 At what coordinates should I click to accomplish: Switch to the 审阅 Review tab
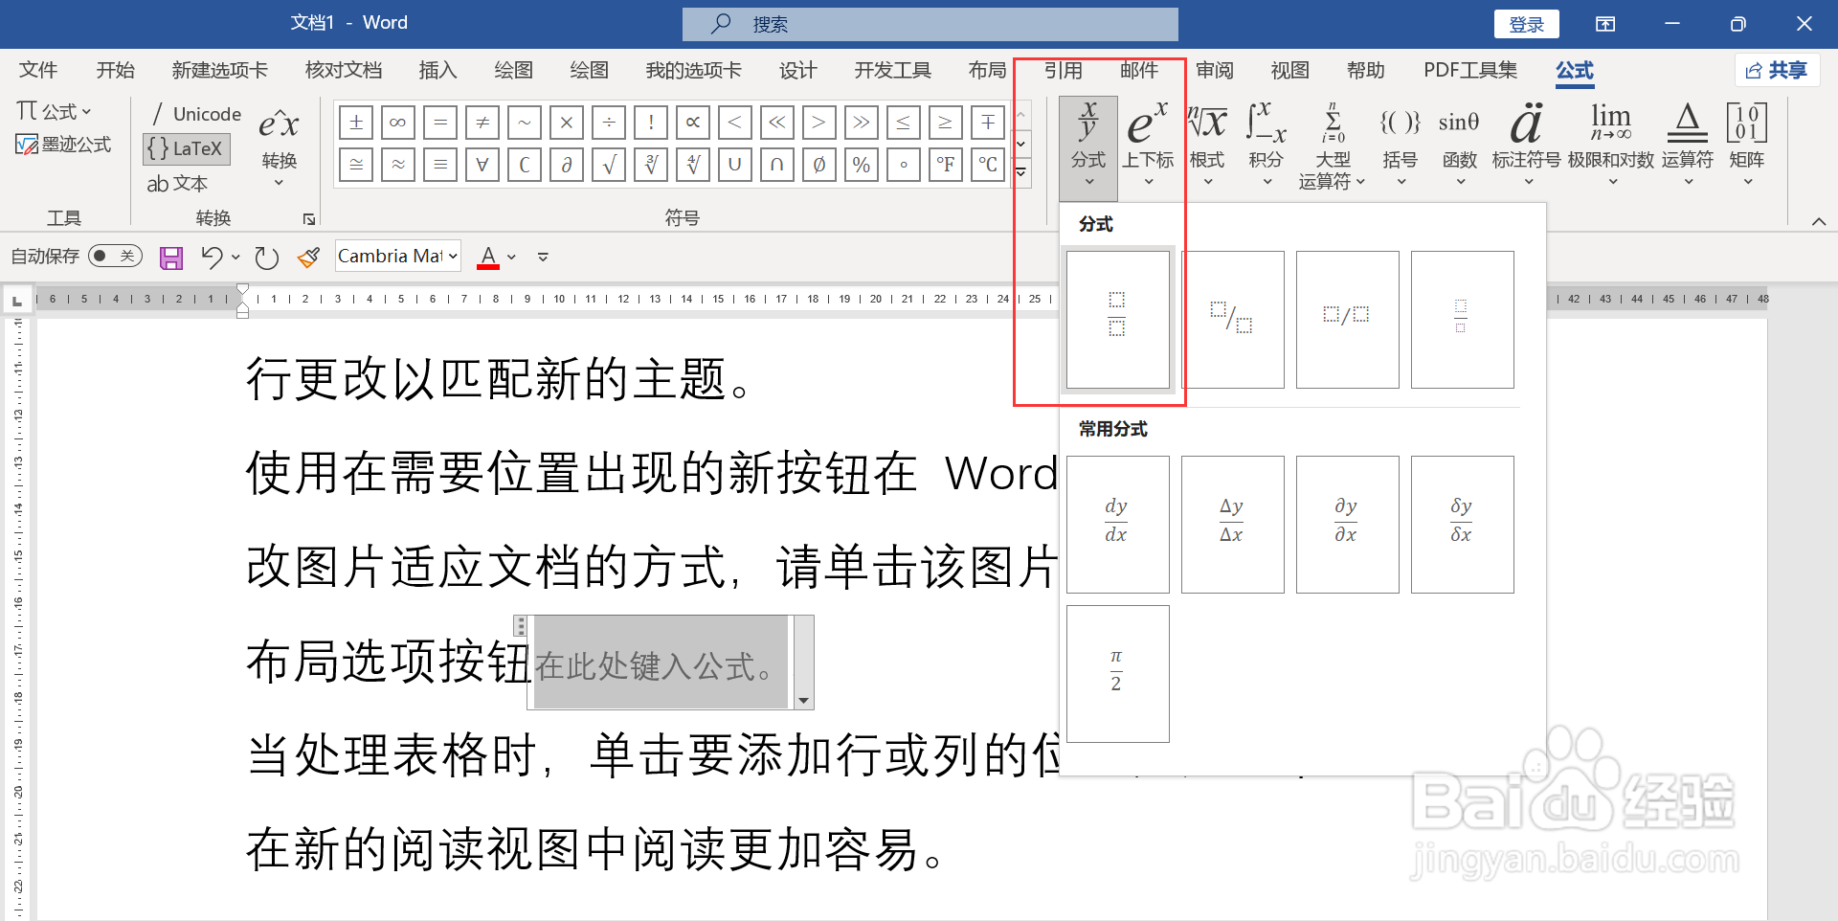pos(1214,70)
